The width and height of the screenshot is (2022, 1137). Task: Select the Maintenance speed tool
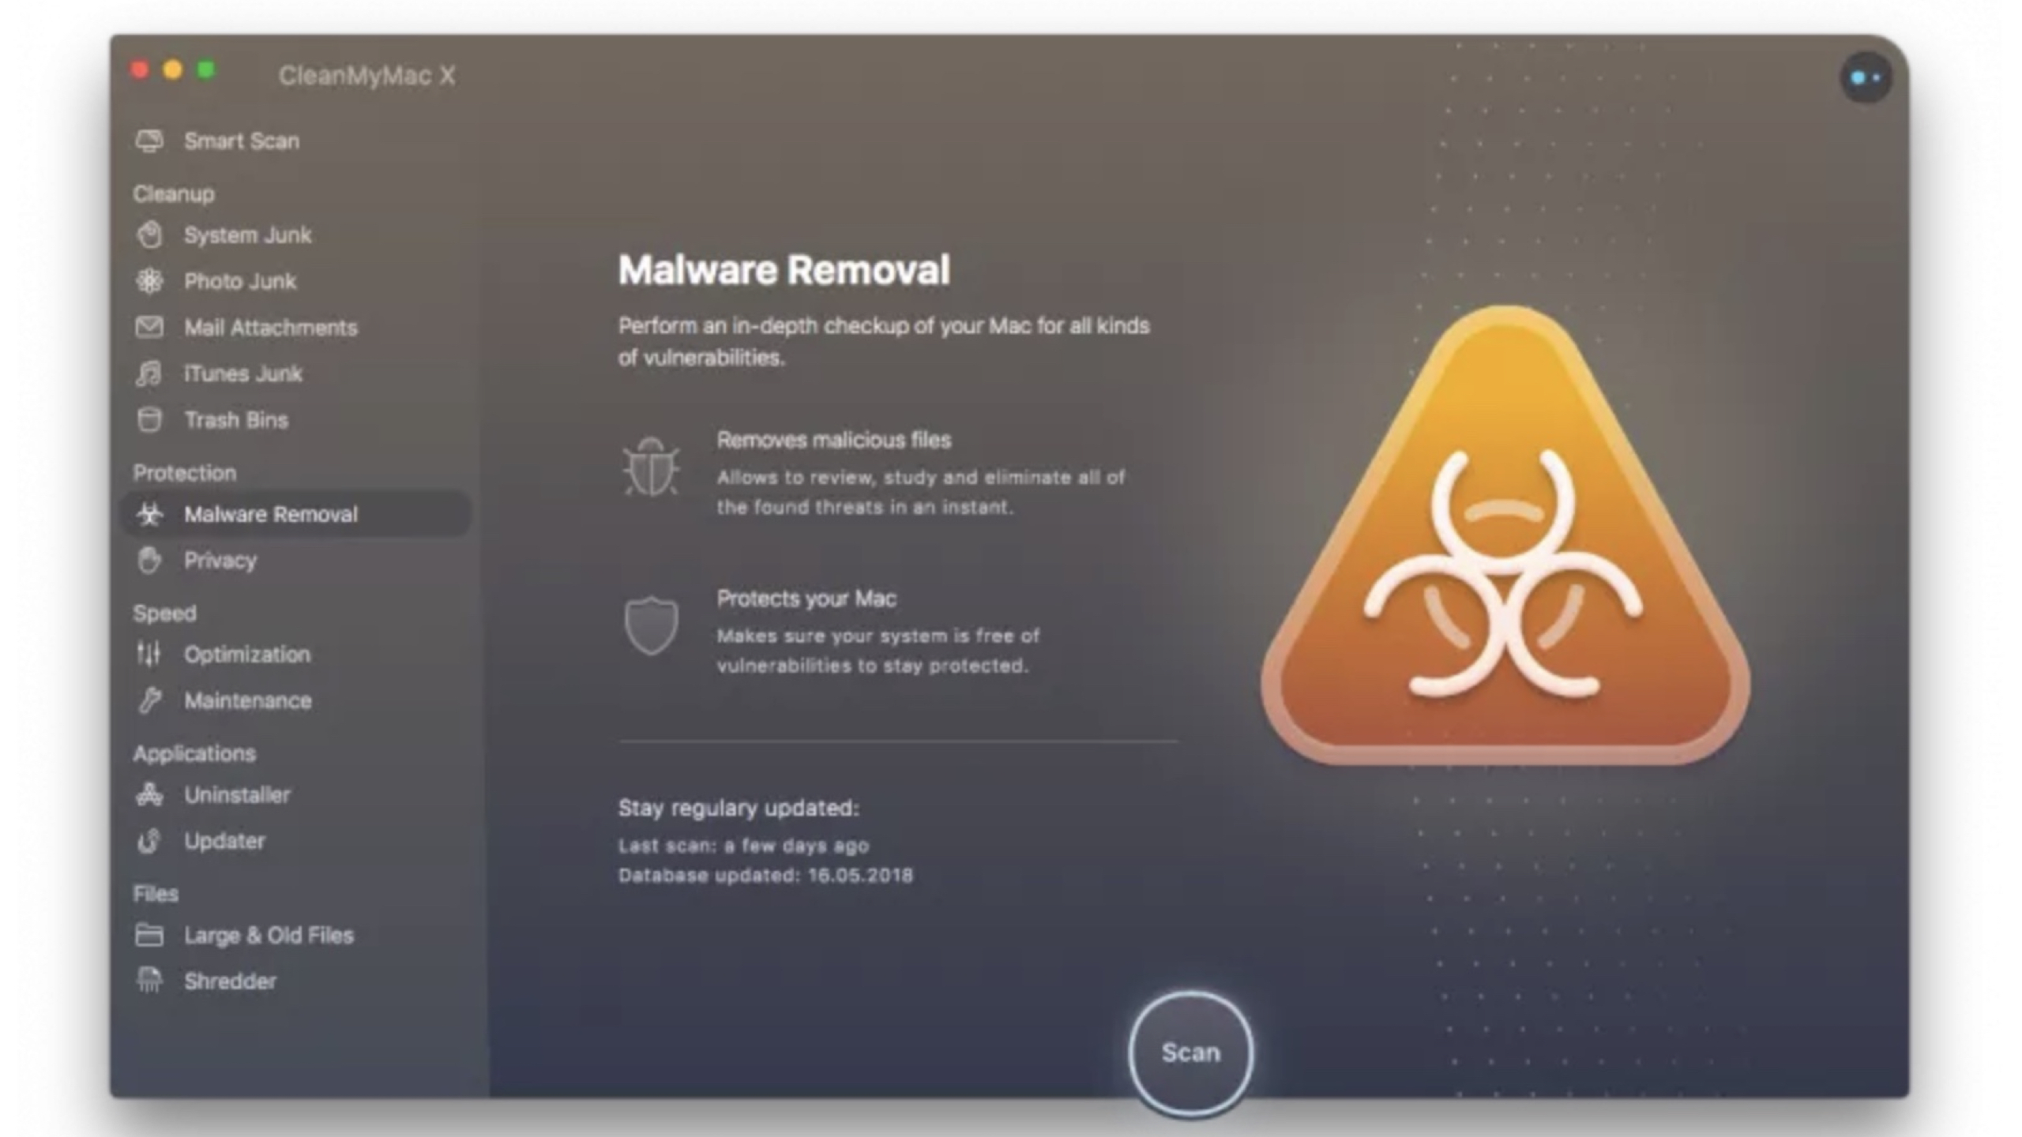tap(249, 701)
